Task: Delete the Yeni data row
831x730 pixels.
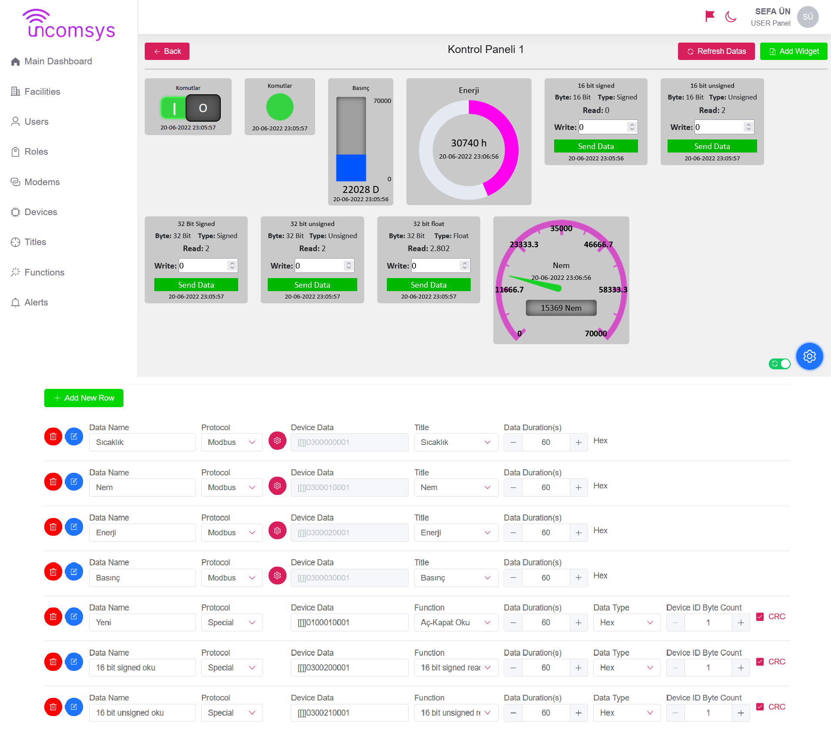Action: (53, 617)
